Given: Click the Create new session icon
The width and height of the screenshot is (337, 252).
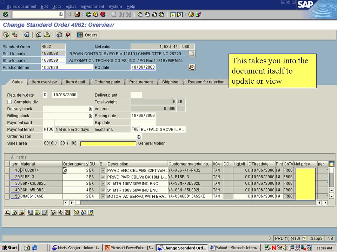Looking at the screenshot, I should coord(173,14).
